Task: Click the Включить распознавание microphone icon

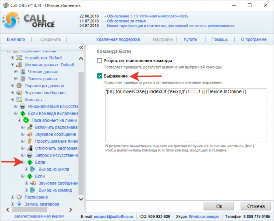Action: point(30,127)
